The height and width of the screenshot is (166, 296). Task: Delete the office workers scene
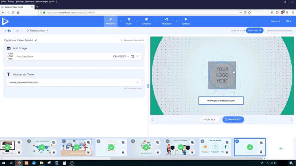click(x=88, y=152)
